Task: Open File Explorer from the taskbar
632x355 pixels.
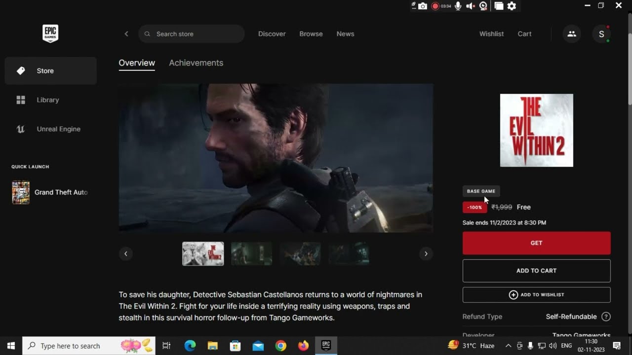Action: pyautogui.click(x=213, y=346)
